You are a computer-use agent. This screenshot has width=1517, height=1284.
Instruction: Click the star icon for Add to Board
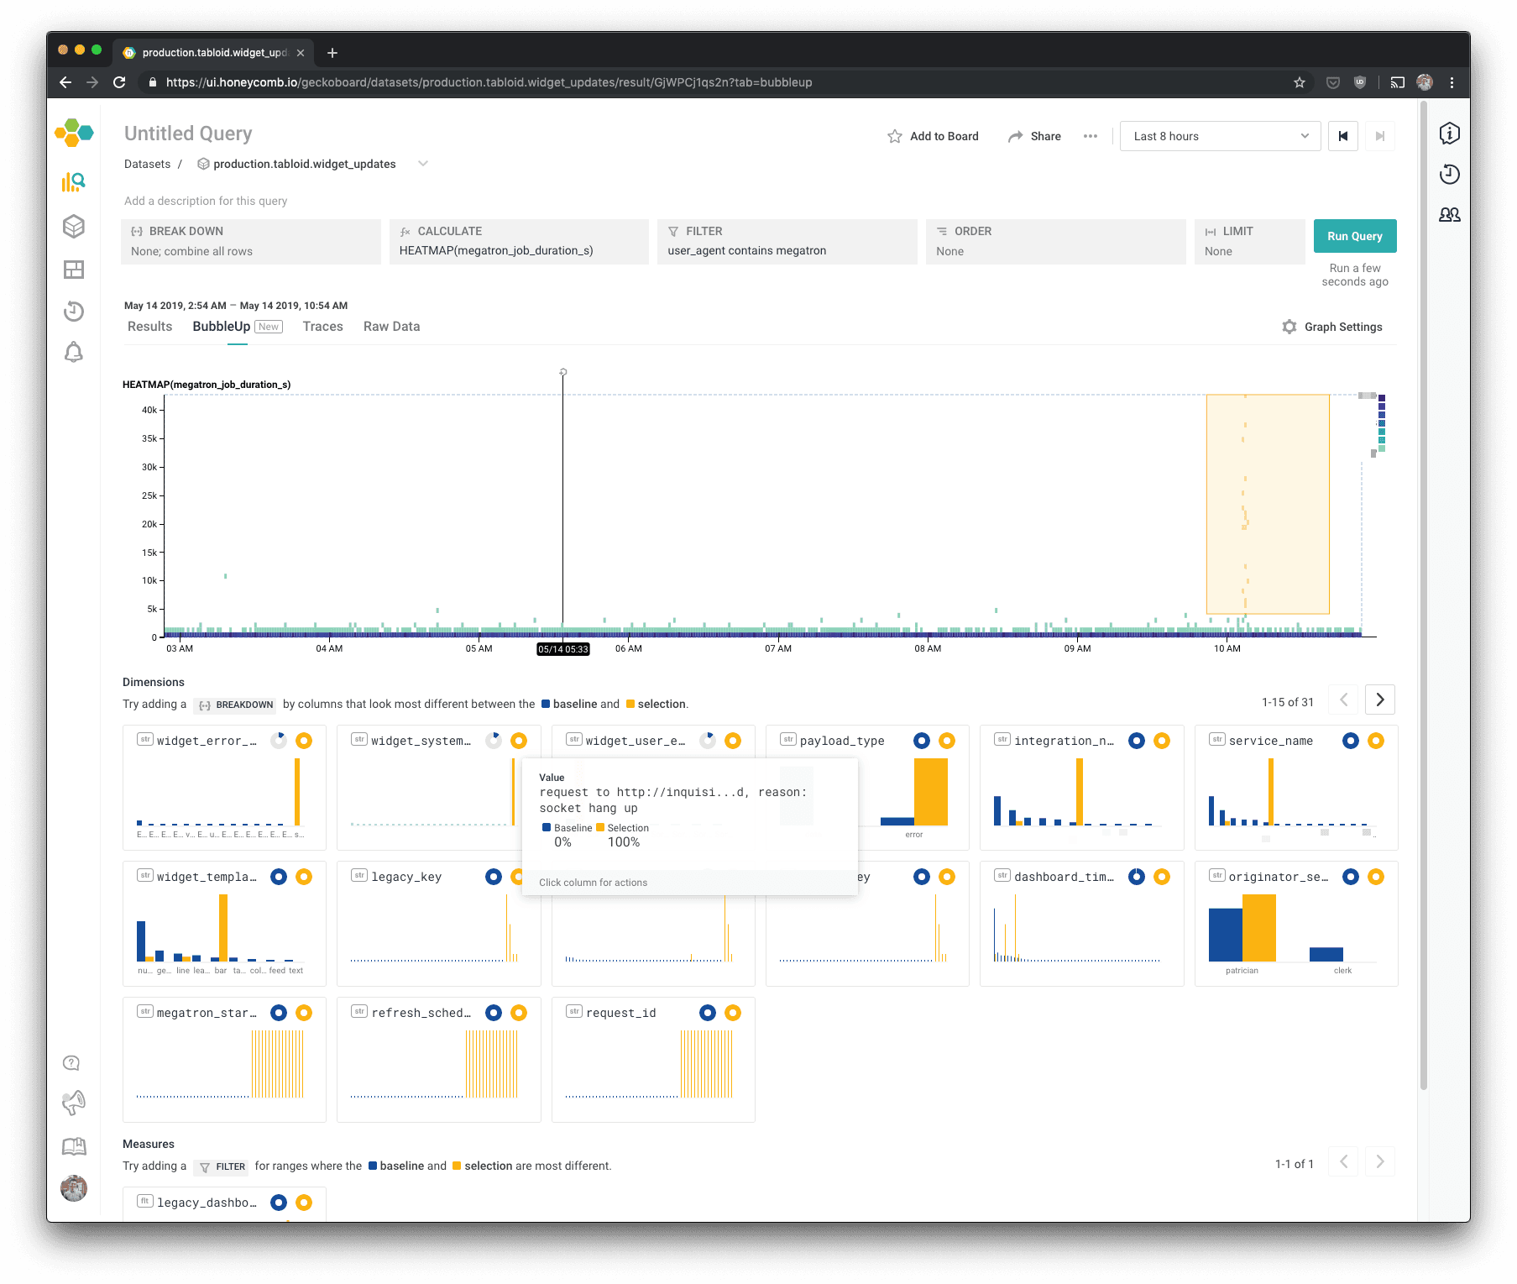point(895,136)
